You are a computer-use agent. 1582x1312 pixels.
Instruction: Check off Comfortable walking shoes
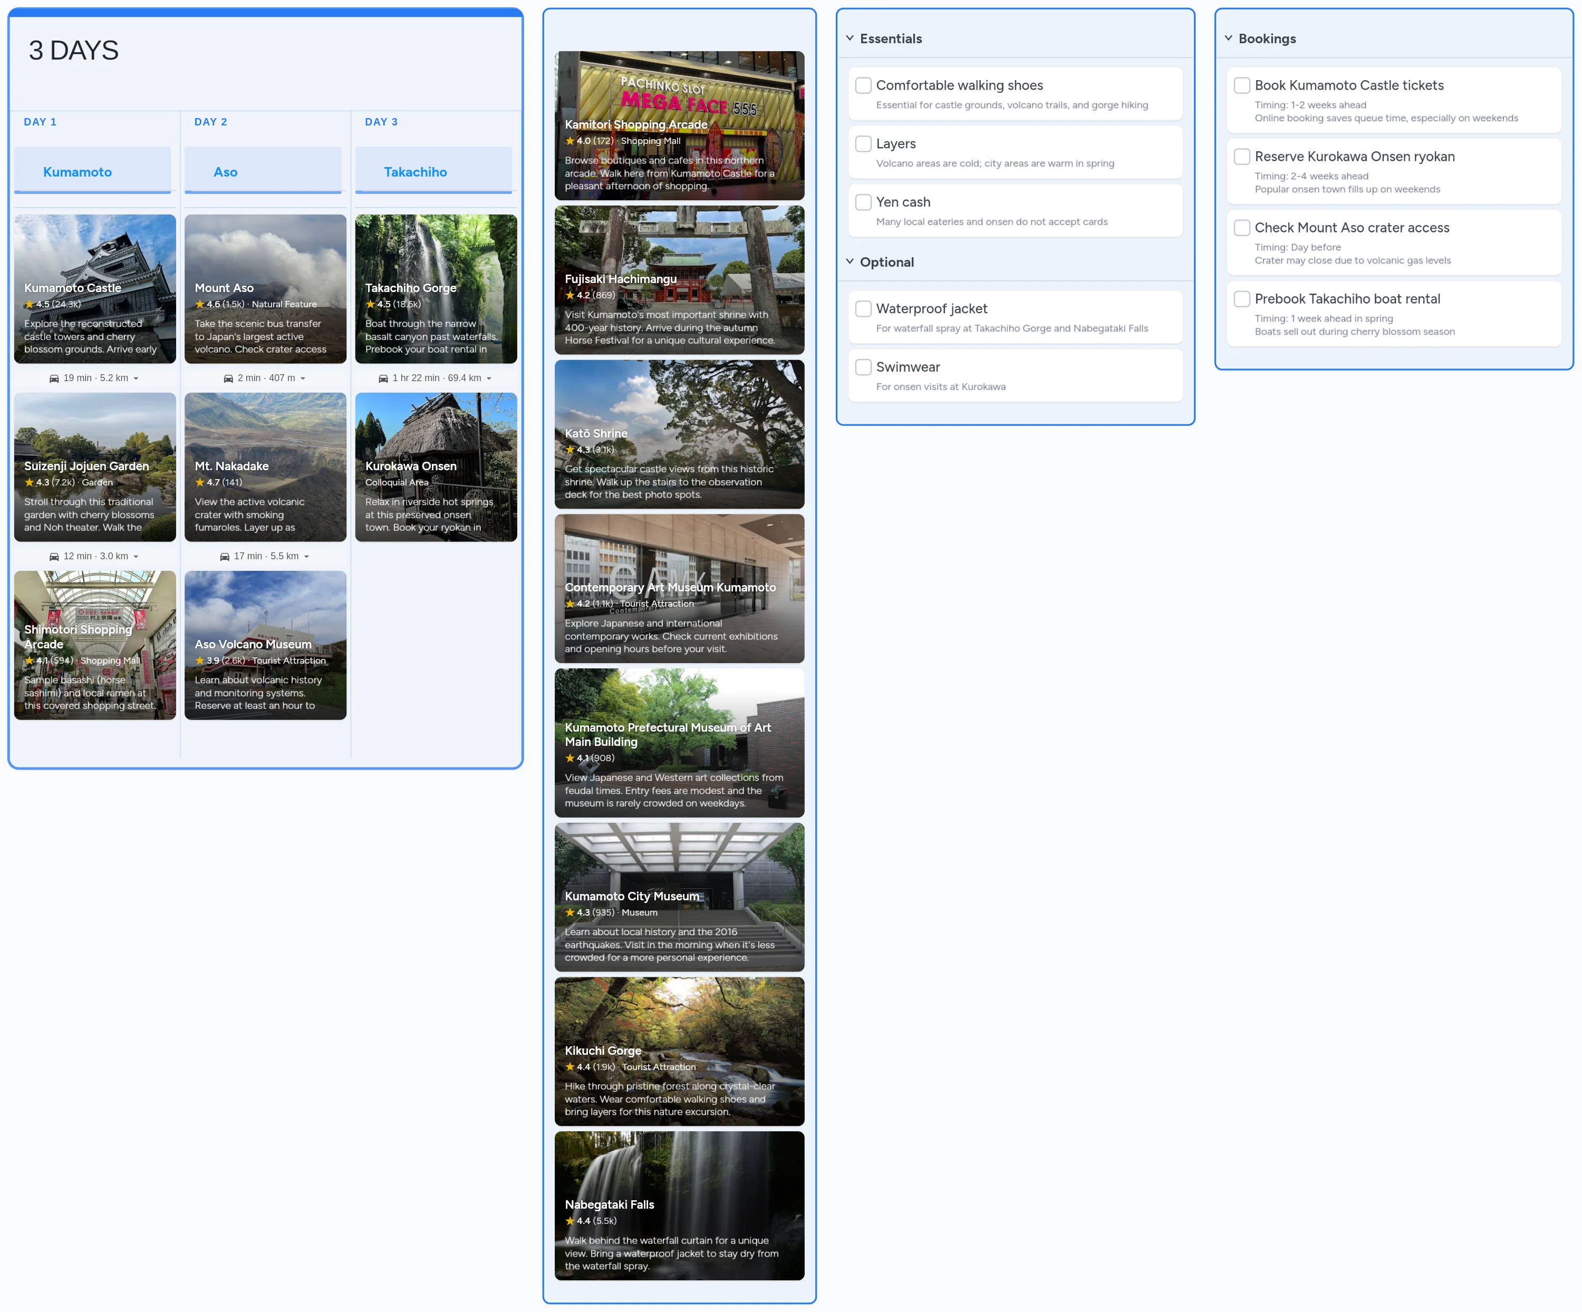pos(863,85)
